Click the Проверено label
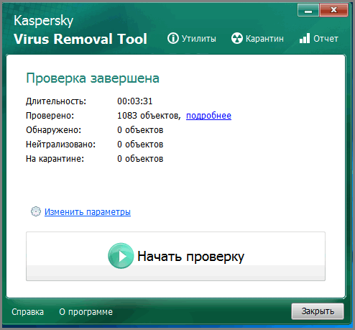 pos(50,116)
